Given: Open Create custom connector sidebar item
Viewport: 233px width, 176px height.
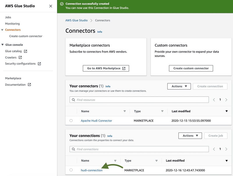Looking at the screenshot, I should point(26,36).
